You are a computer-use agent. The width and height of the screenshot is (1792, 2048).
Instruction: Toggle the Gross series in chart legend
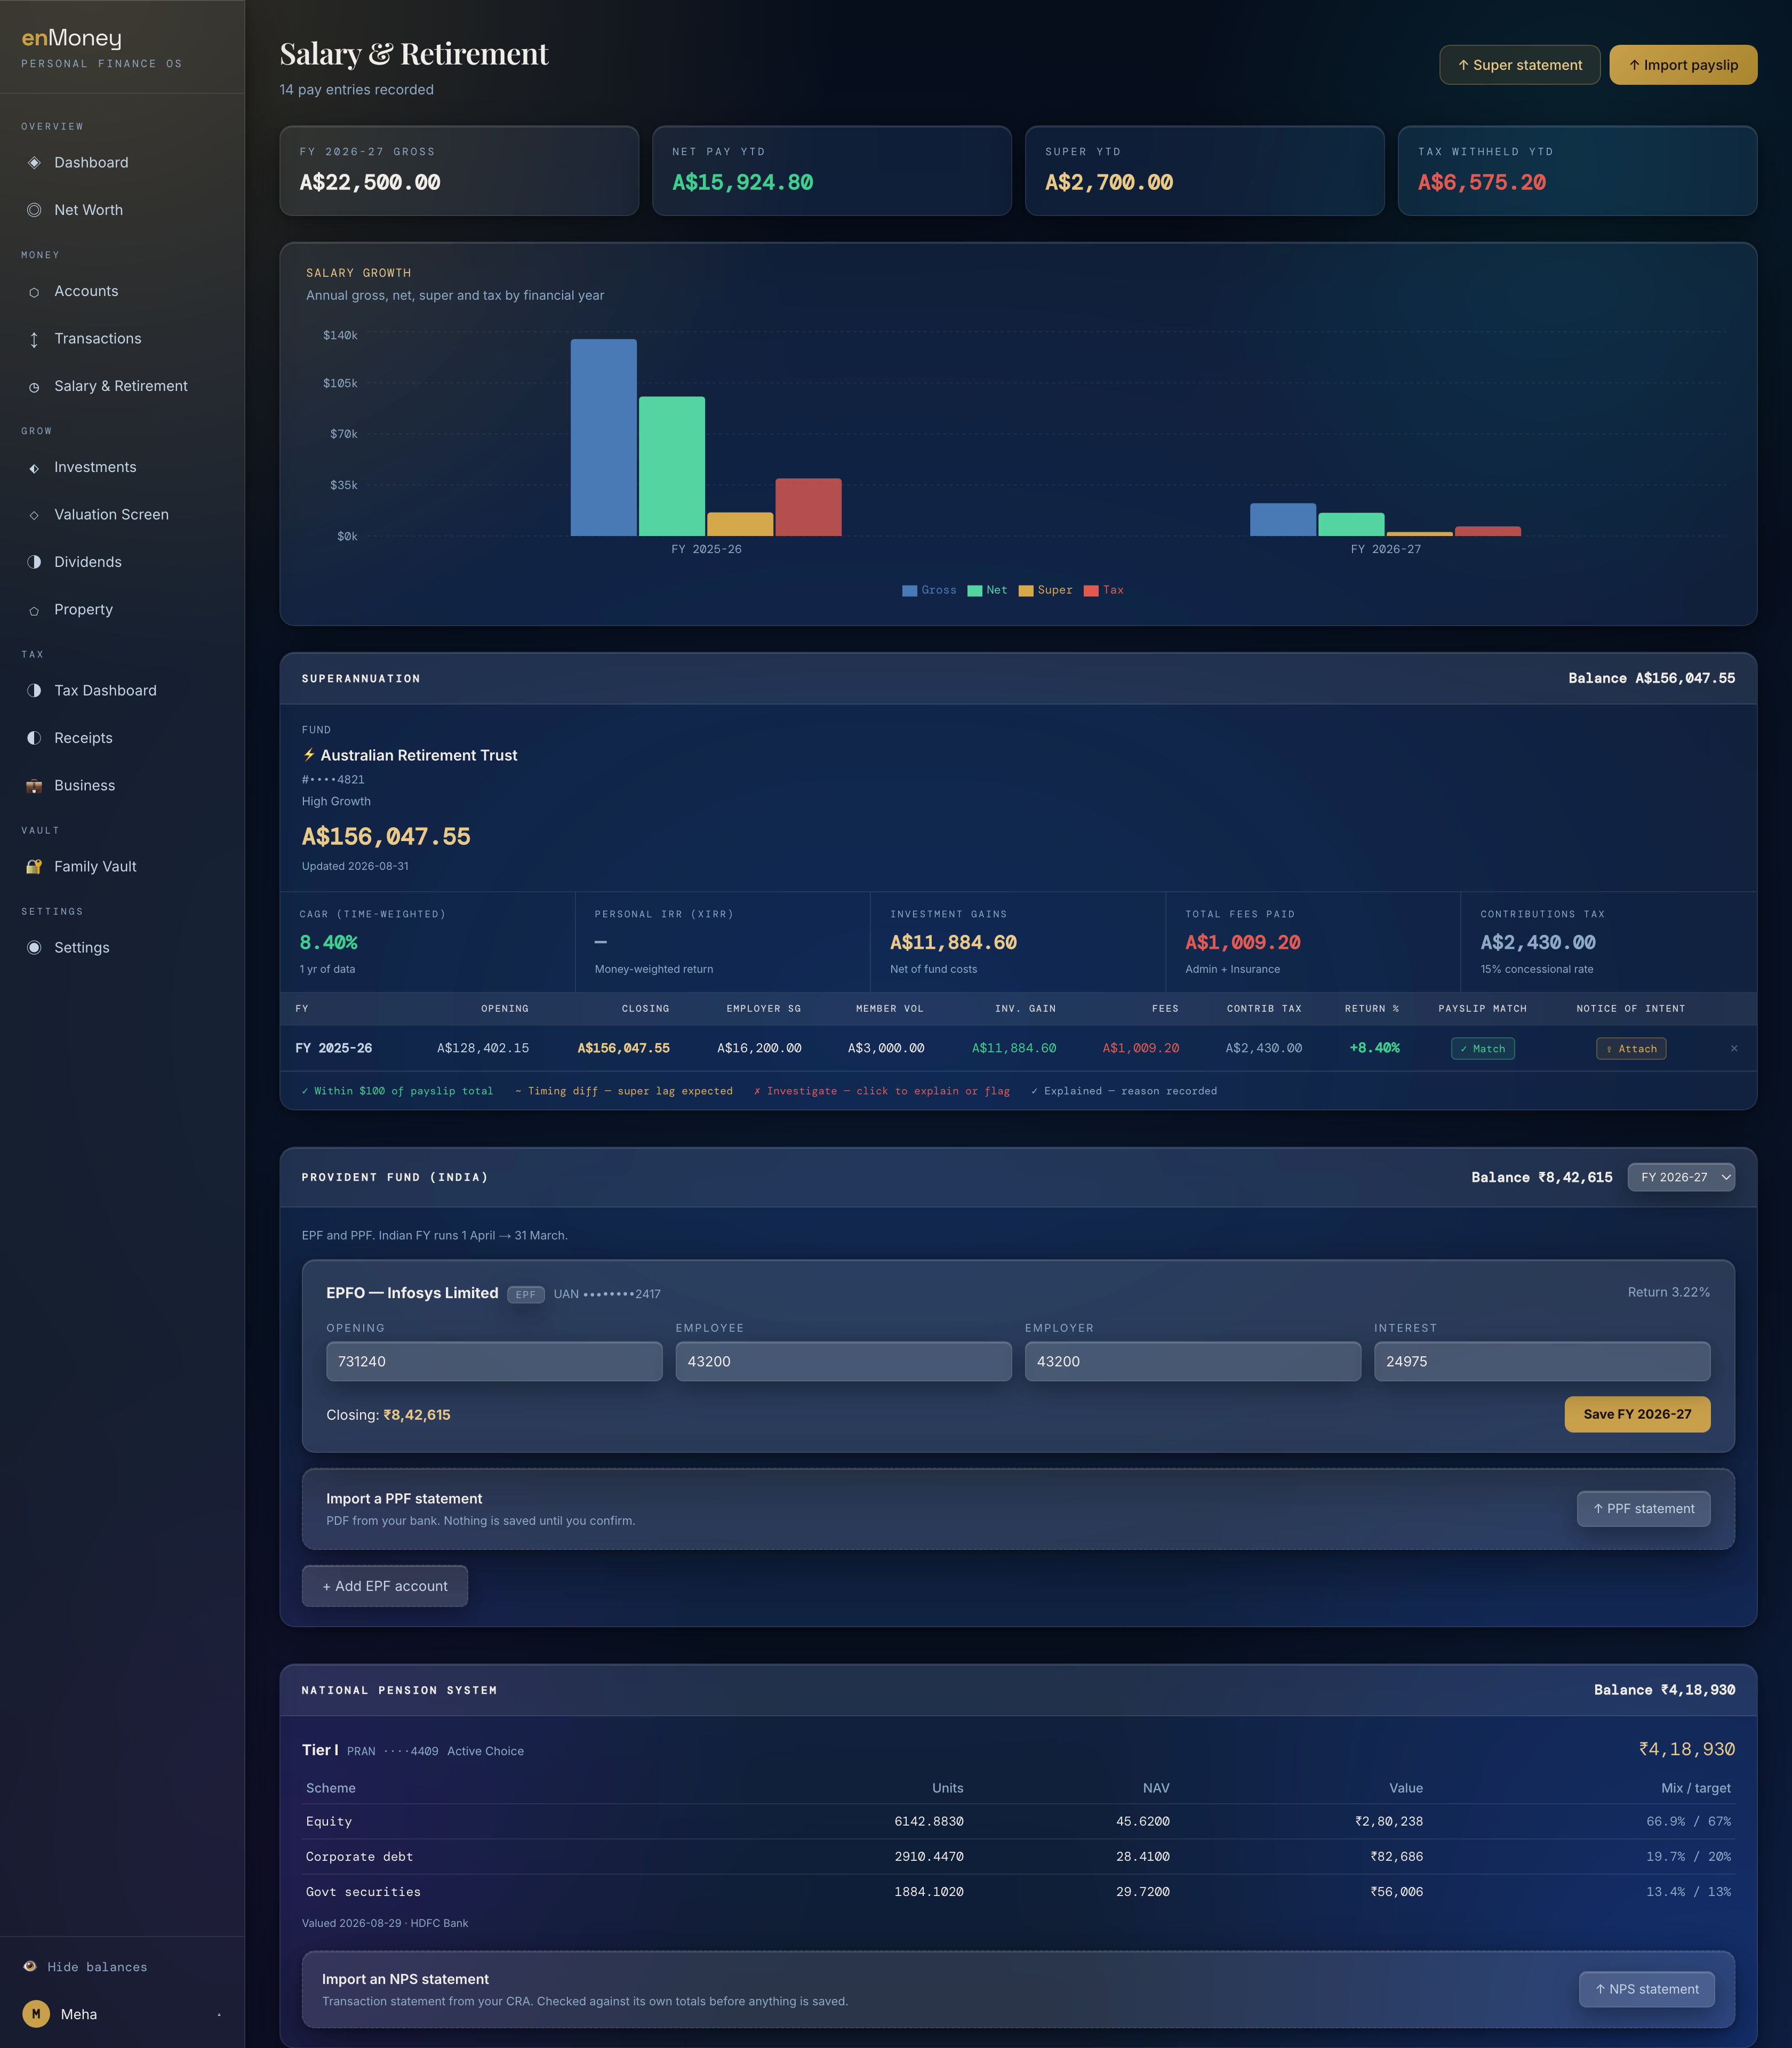tap(929, 590)
